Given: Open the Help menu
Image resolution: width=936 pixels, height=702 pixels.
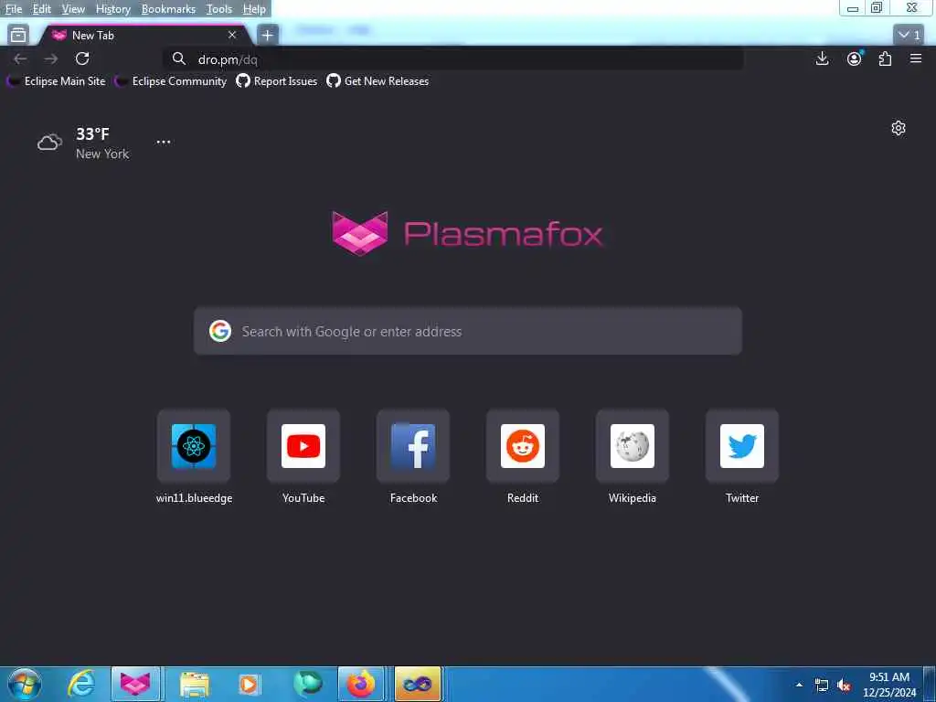Looking at the screenshot, I should (254, 9).
